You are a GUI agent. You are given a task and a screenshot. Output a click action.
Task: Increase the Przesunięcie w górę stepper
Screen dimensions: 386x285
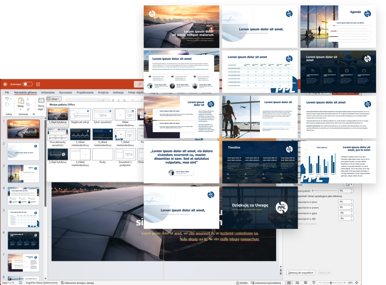[352, 212]
